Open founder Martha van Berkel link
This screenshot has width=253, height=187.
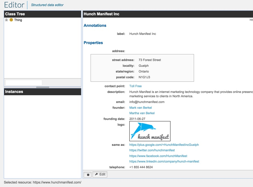point(142,113)
